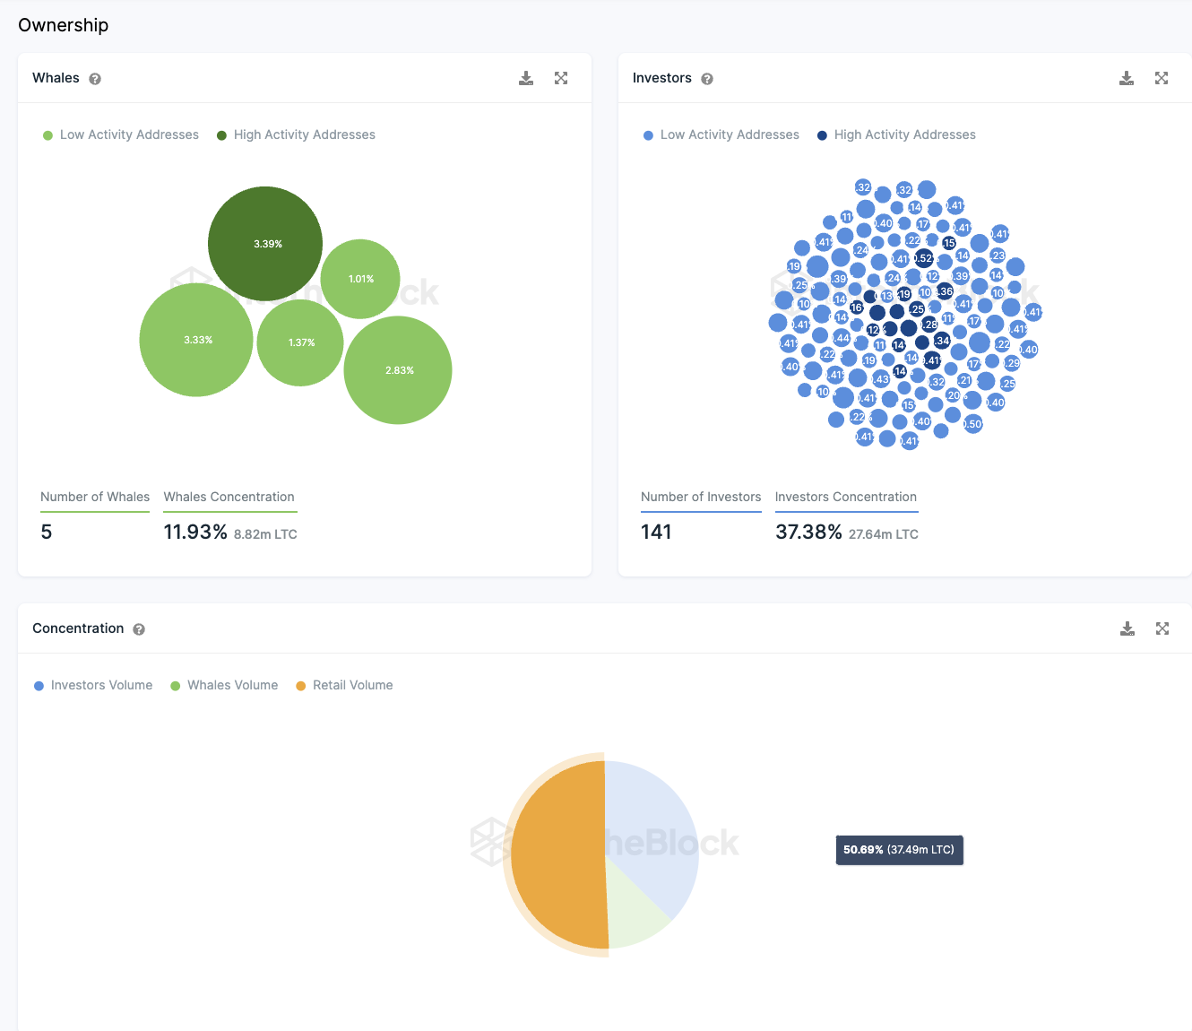Click the 50.69% (37.49m LTC) tooltip
1192x1031 pixels.
(x=899, y=850)
